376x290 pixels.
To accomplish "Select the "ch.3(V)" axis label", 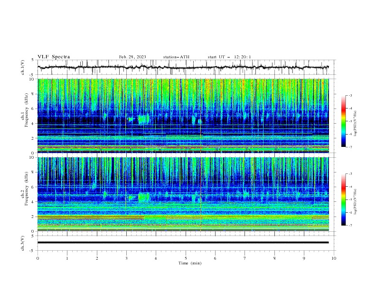I will [x=23, y=243].
